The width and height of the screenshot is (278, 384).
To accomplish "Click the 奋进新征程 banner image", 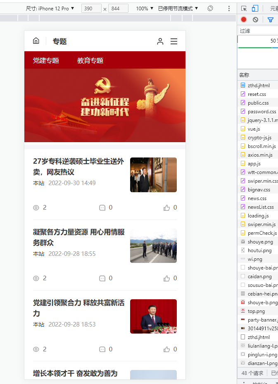I will coord(105,105).
